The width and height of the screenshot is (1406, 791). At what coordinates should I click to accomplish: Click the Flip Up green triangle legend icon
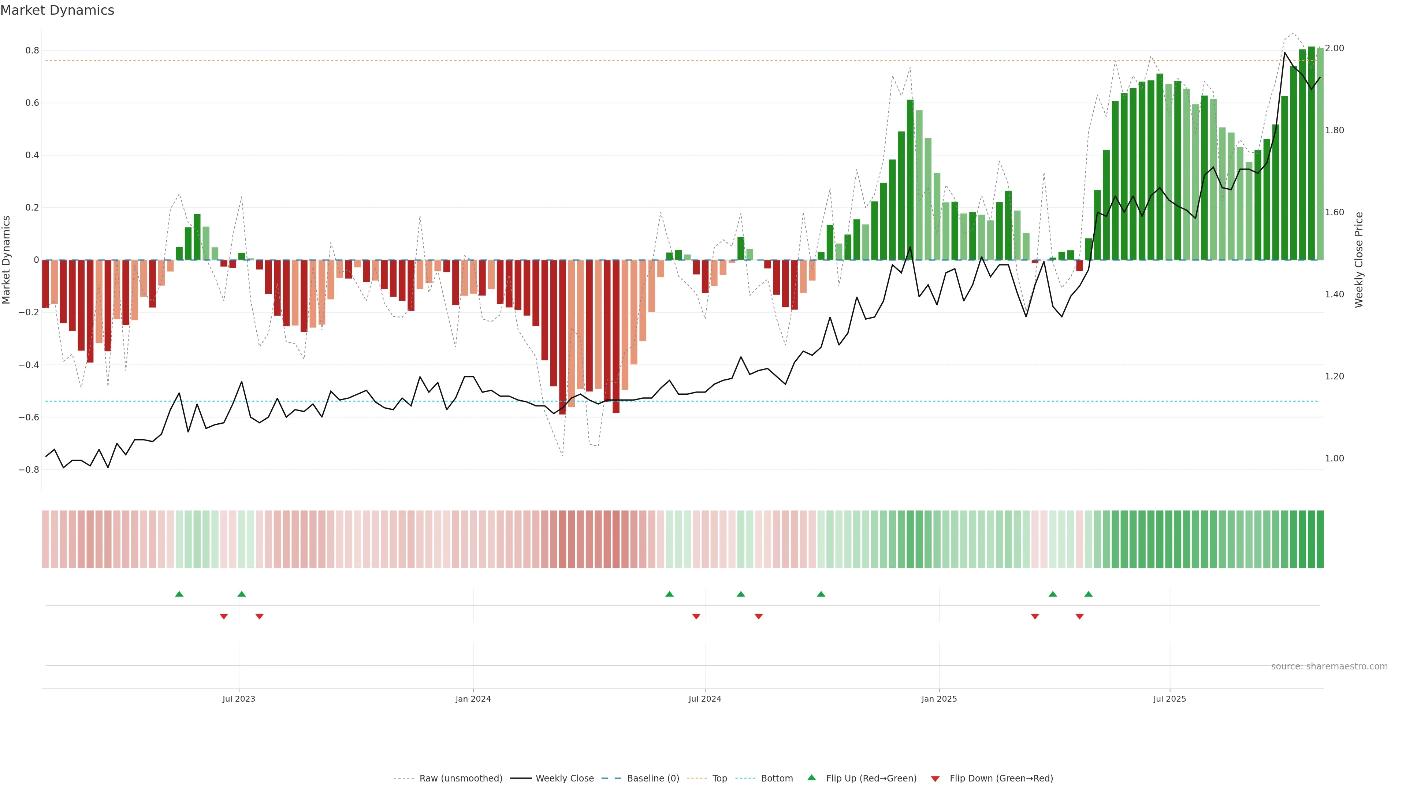(812, 777)
